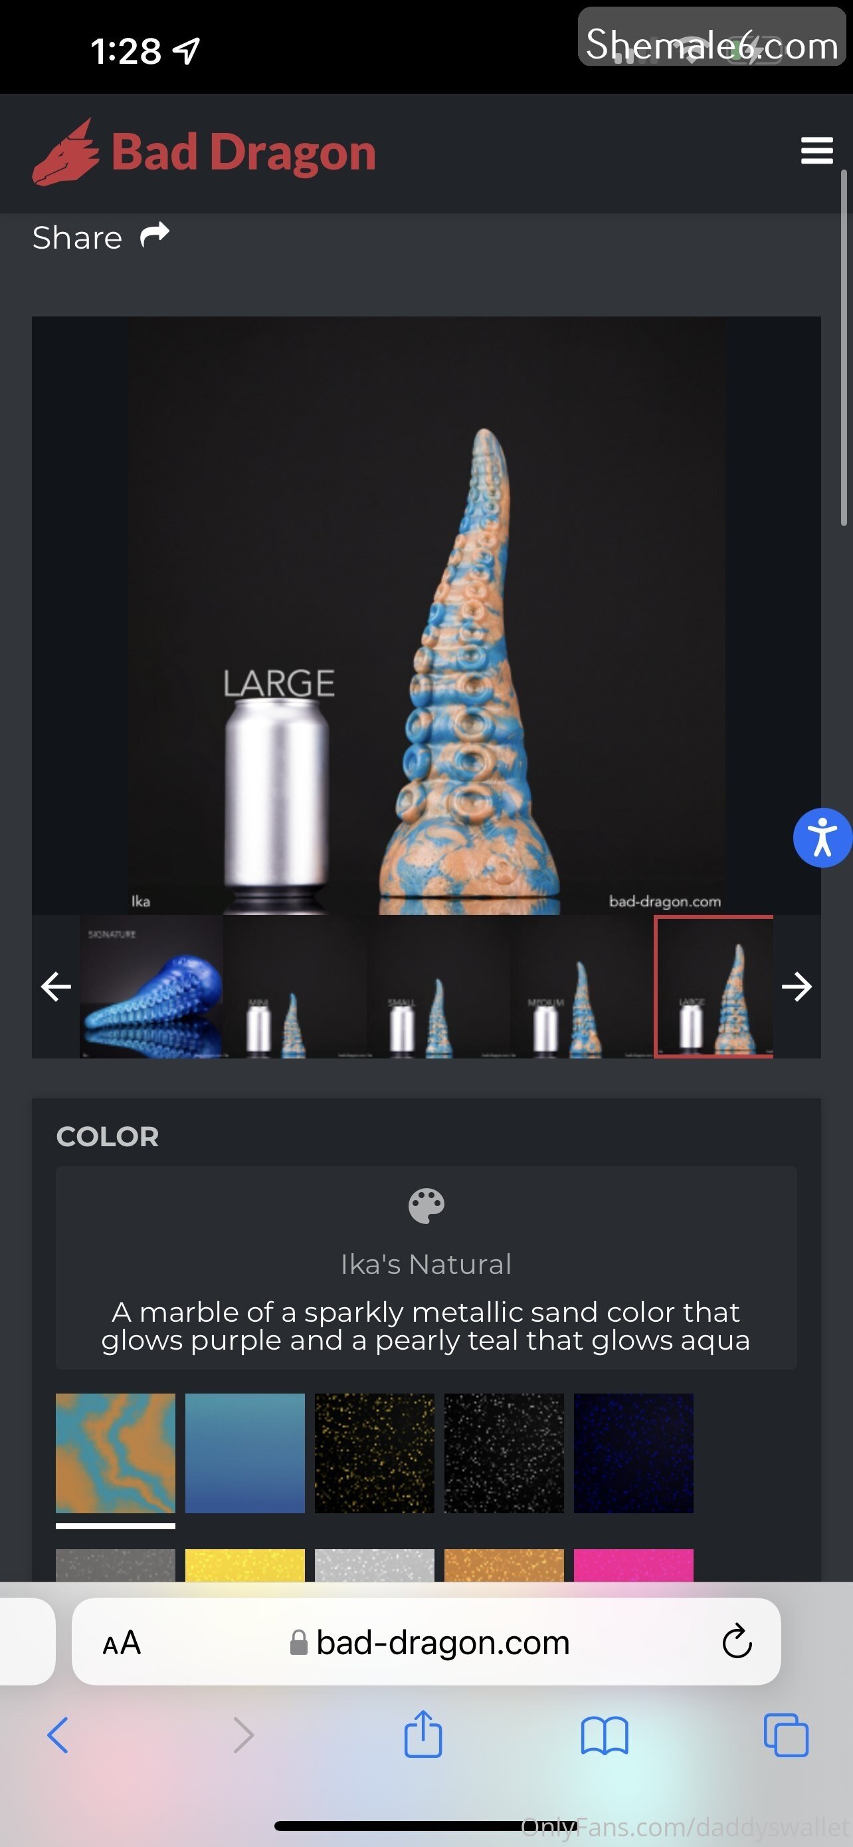This screenshot has width=853, height=1847.
Task: Open the hamburger menu
Action: (816, 150)
